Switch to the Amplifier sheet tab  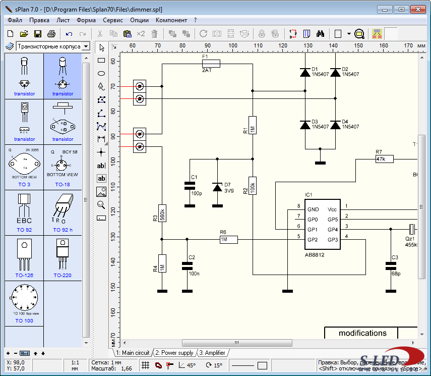coord(212,353)
